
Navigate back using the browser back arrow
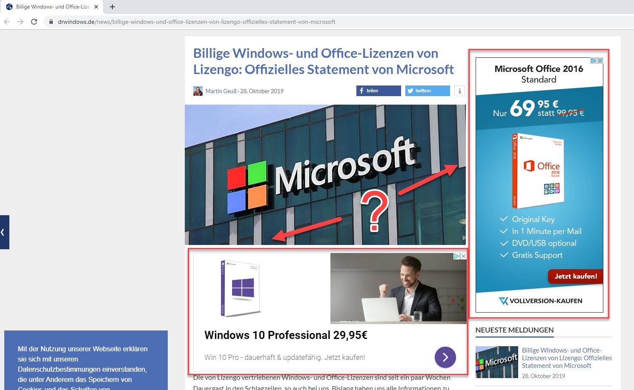(6, 22)
